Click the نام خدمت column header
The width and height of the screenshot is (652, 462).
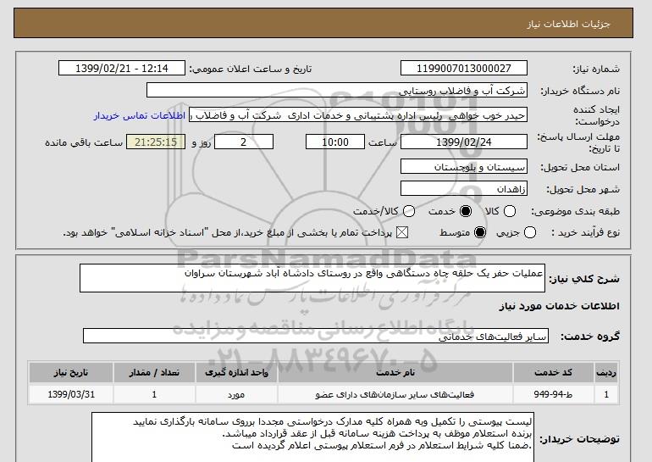395,372
